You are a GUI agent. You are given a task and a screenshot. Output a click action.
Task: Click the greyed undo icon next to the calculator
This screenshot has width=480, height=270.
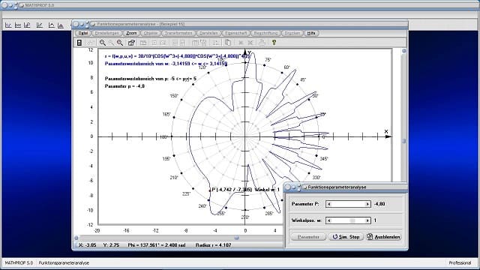[90, 43]
